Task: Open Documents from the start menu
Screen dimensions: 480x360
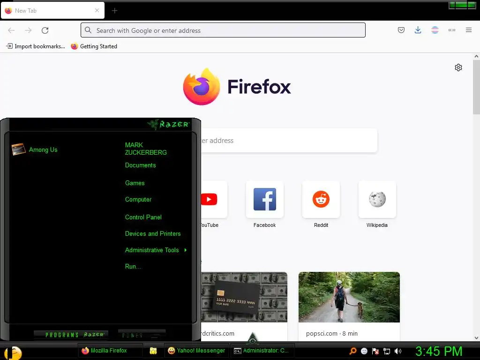Action: (140, 165)
